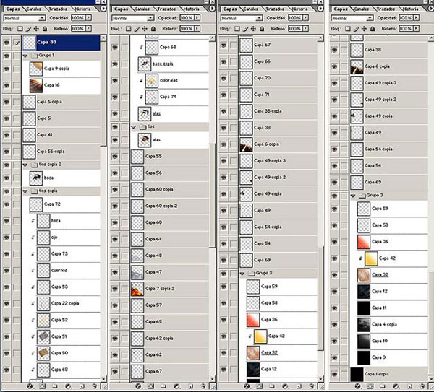
Task: Add a layer style in the third Layers panel
Action: pos(247,386)
